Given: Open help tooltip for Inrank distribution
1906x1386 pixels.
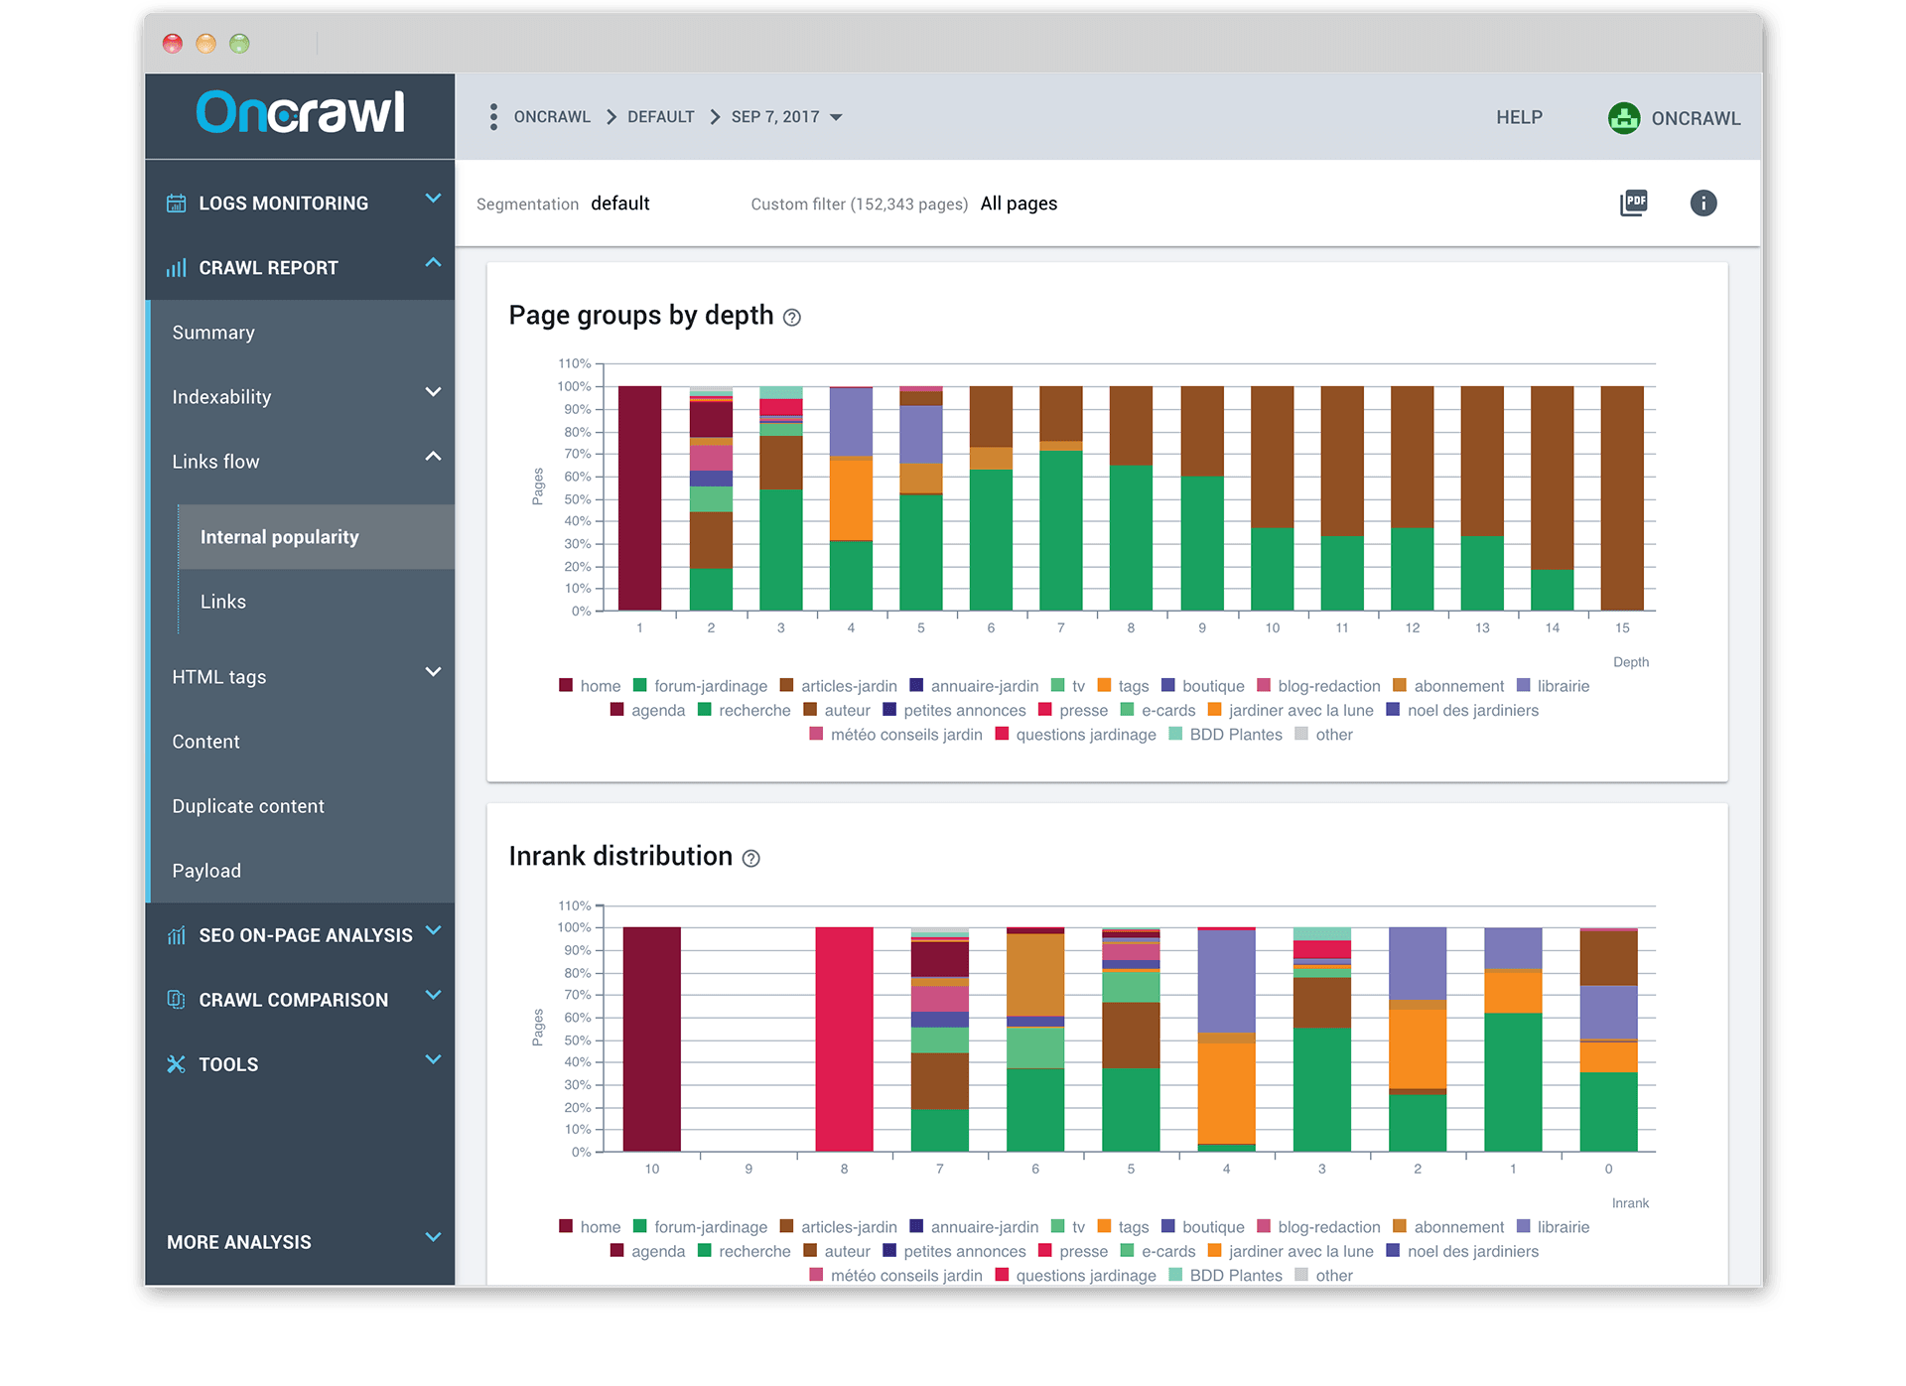Looking at the screenshot, I should pos(751,859).
